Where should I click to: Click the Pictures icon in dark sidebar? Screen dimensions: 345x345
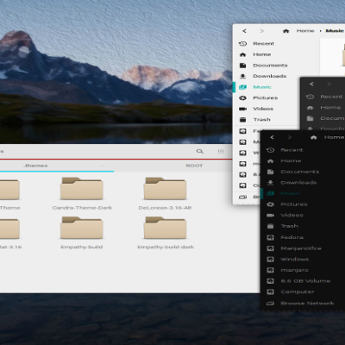tap(270, 204)
